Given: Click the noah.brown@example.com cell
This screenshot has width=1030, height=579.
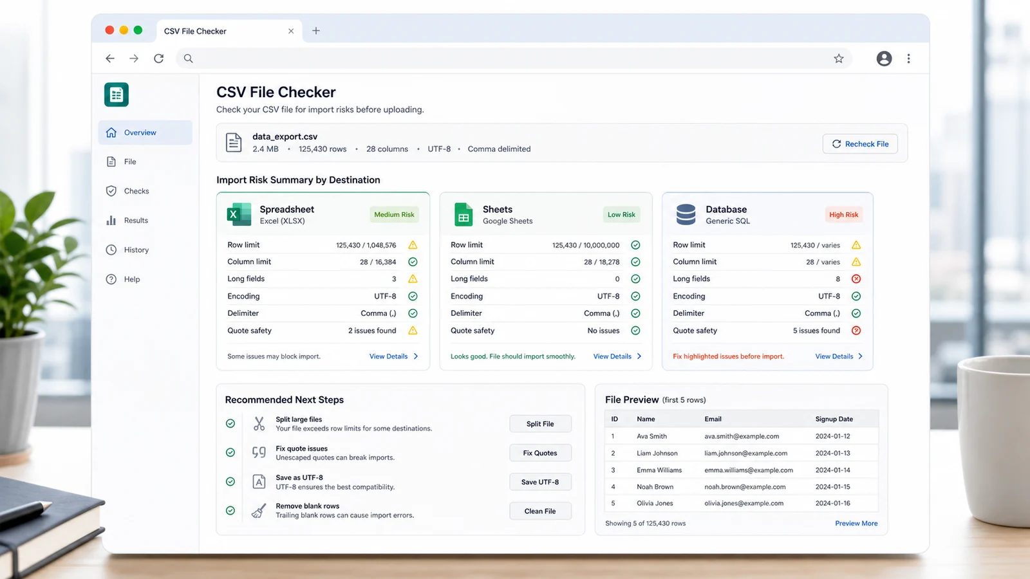Looking at the screenshot, I should [x=745, y=487].
